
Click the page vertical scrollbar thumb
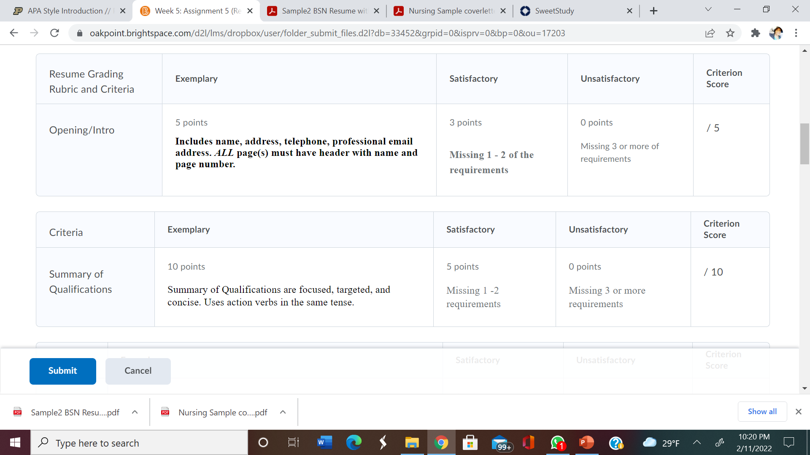coord(805,144)
